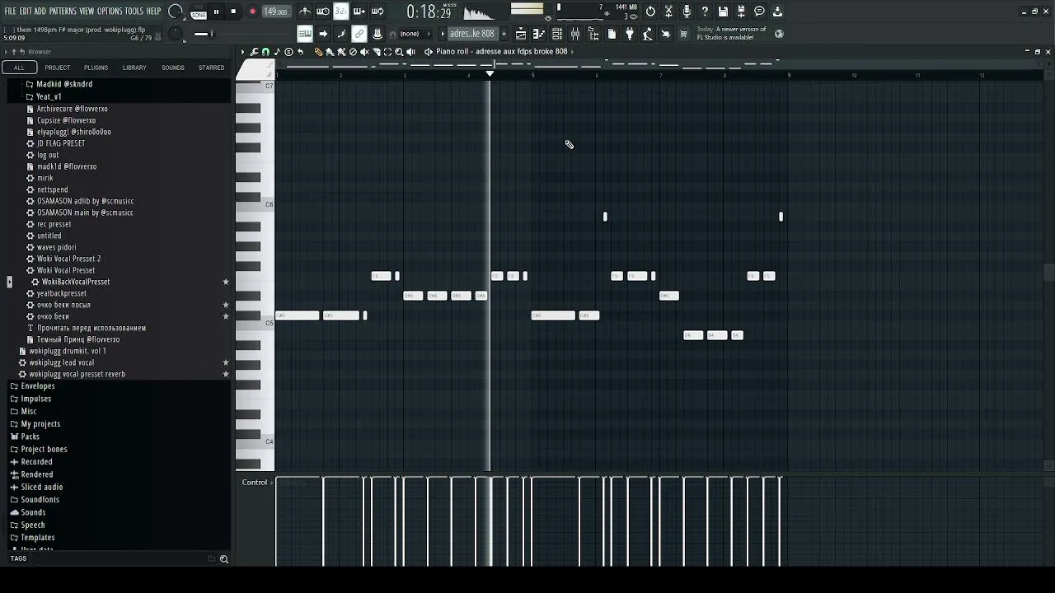Click the question mark help icon

pyautogui.click(x=705, y=12)
